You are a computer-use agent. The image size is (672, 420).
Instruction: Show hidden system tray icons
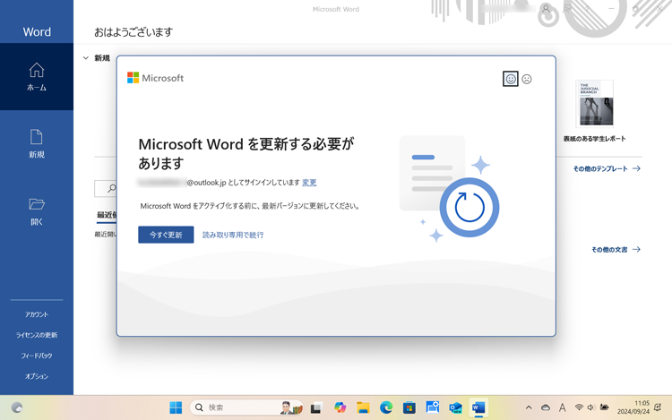pyautogui.click(x=529, y=407)
